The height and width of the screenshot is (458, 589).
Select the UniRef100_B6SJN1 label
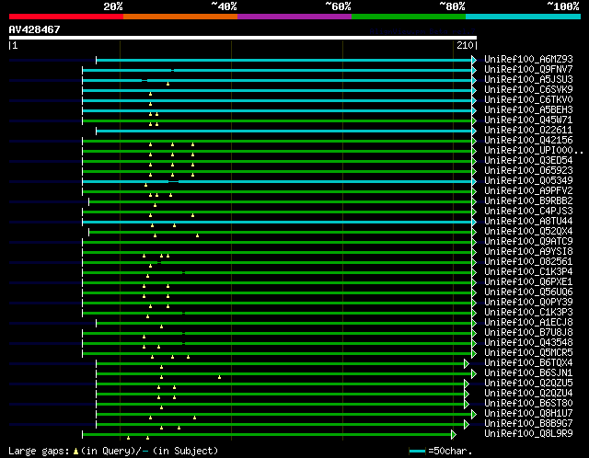tap(528, 373)
